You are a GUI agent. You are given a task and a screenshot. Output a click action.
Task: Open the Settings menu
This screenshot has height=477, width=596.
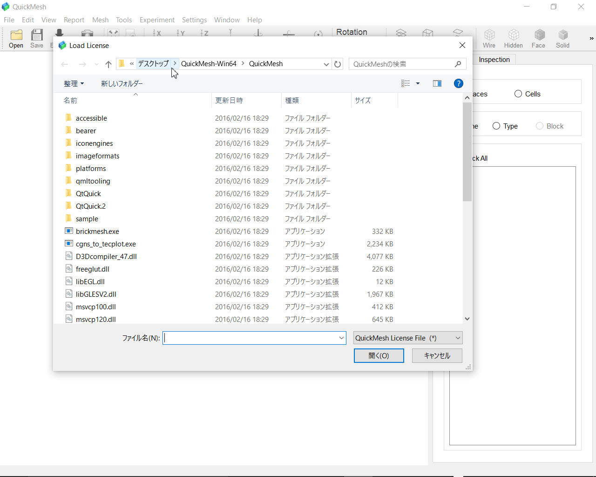[194, 20]
